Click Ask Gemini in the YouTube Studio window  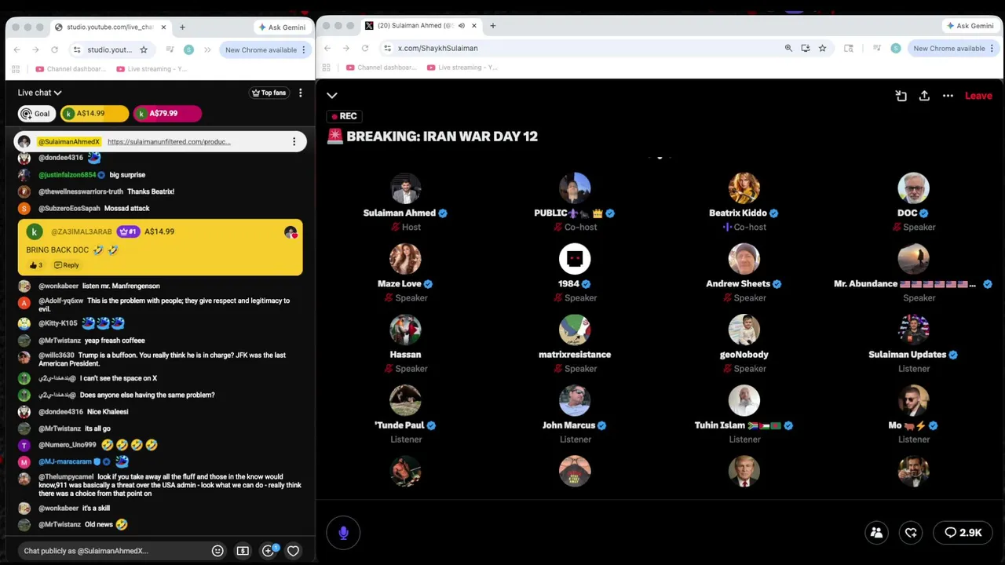click(x=281, y=27)
